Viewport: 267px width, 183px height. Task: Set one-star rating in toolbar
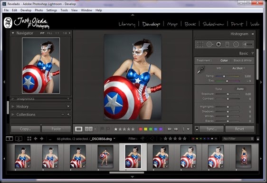pos(116,129)
